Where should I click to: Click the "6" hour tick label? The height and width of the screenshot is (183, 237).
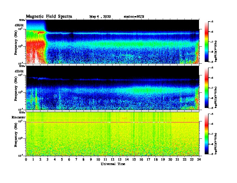[x=69, y=160]
